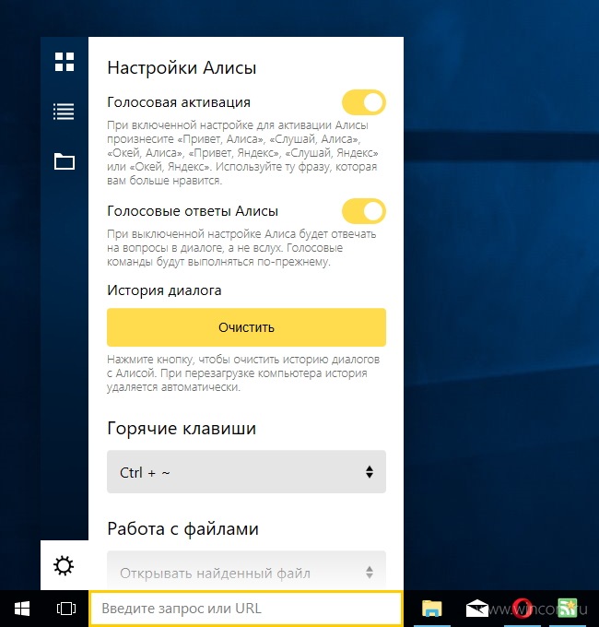599x627 pixels.
Task: Launch File Explorer from the taskbar
Action: click(x=432, y=609)
